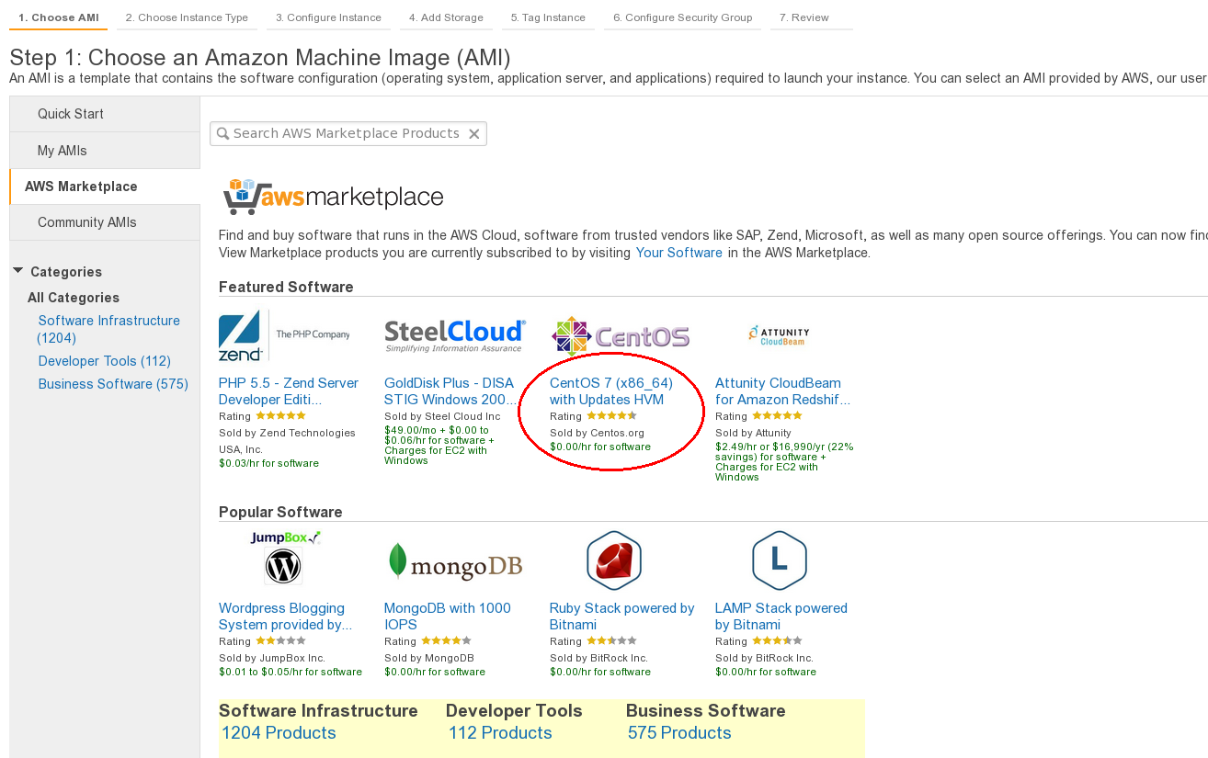Open the Your Software link
This screenshot has width=1208, height=758.
[x=679, y=253]
